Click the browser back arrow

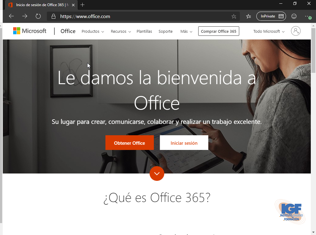tap(11, 16)
